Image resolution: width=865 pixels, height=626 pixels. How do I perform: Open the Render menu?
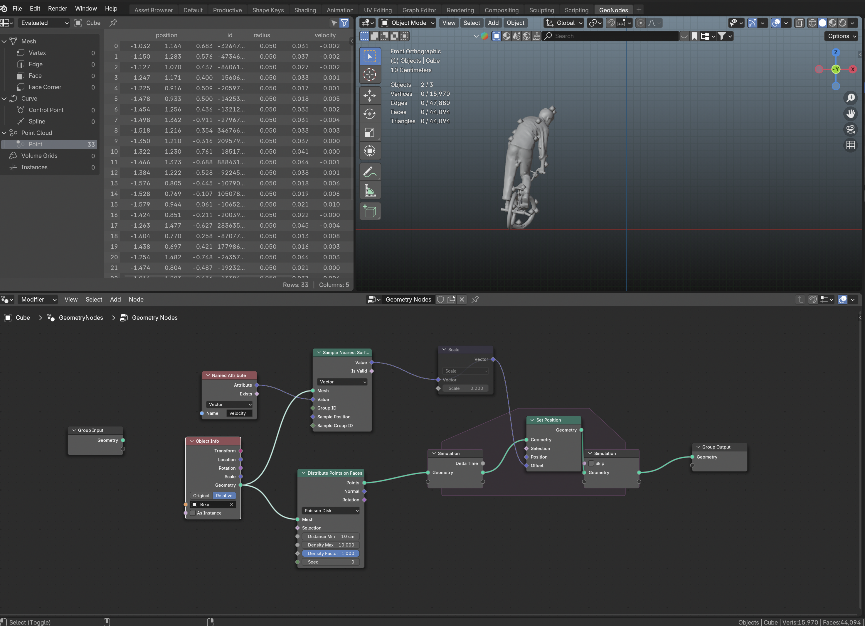57,9
